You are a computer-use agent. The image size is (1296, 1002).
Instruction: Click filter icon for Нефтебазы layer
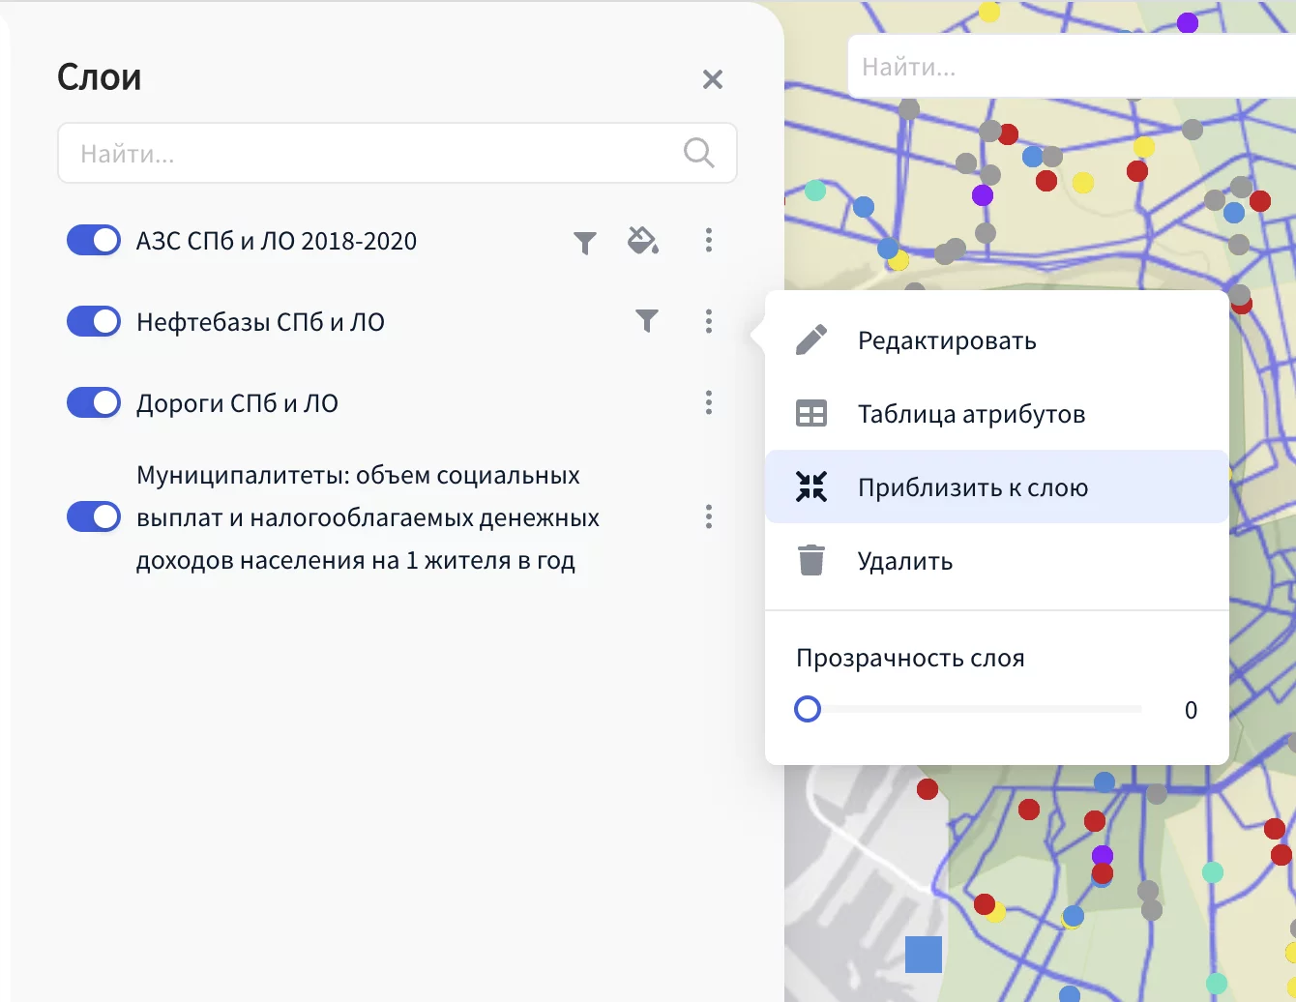(x=647, y=321)
